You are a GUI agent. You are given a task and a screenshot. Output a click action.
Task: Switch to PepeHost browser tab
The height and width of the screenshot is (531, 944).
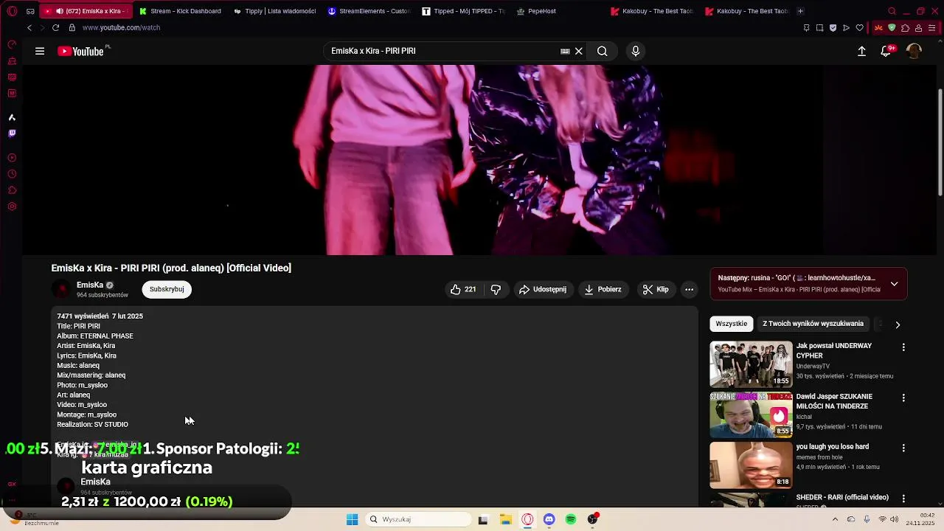558,11
